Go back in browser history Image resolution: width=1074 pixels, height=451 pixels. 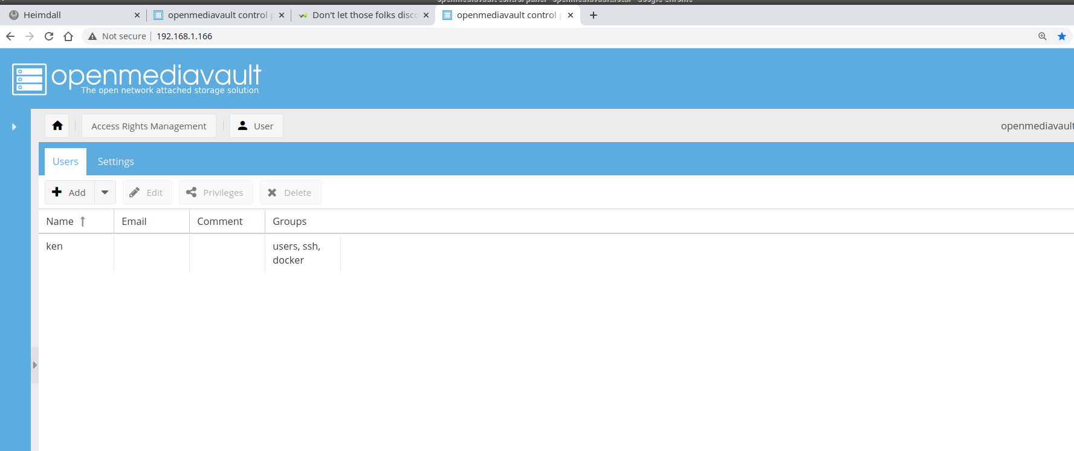tap(10, 36)
